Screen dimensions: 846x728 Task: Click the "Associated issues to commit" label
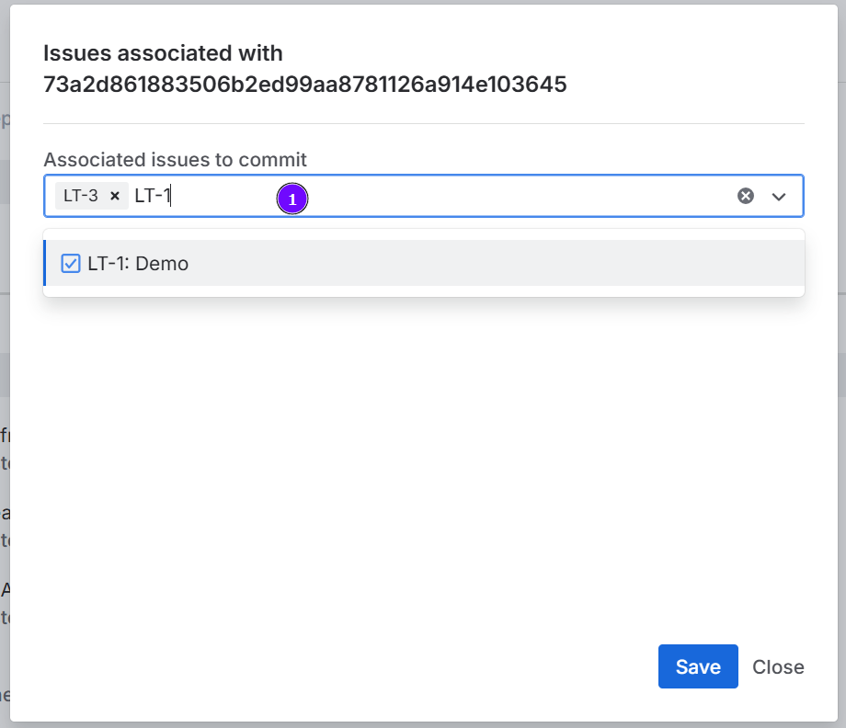click(x=175, y=160)
